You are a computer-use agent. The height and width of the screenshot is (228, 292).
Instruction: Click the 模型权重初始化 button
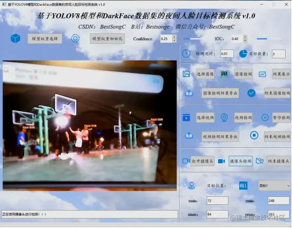click(108, 39)
